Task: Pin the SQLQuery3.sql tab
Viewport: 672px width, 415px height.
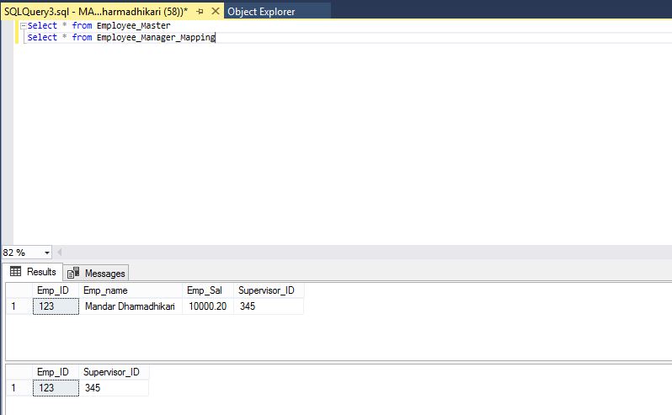Action: [x=200, y=12]
